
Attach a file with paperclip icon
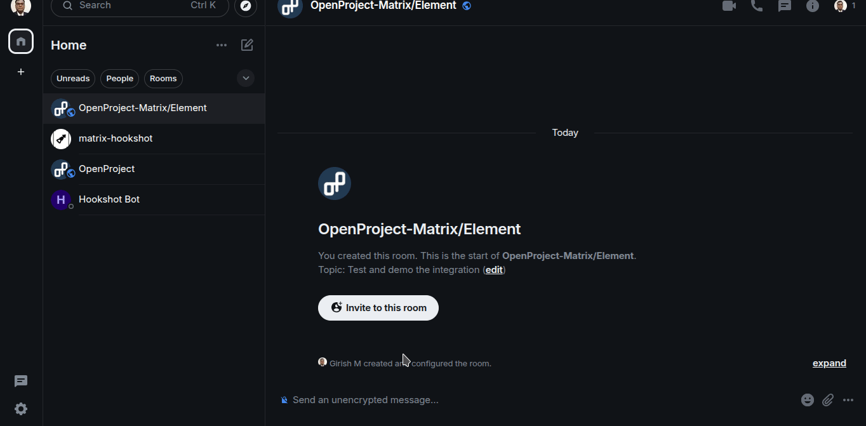click(x=828, y=400)
